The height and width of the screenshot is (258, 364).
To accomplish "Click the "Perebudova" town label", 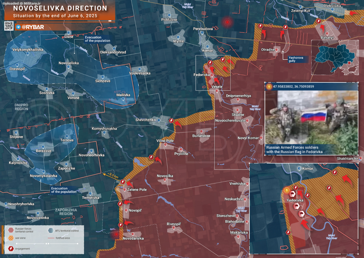I will pos(203,29).
